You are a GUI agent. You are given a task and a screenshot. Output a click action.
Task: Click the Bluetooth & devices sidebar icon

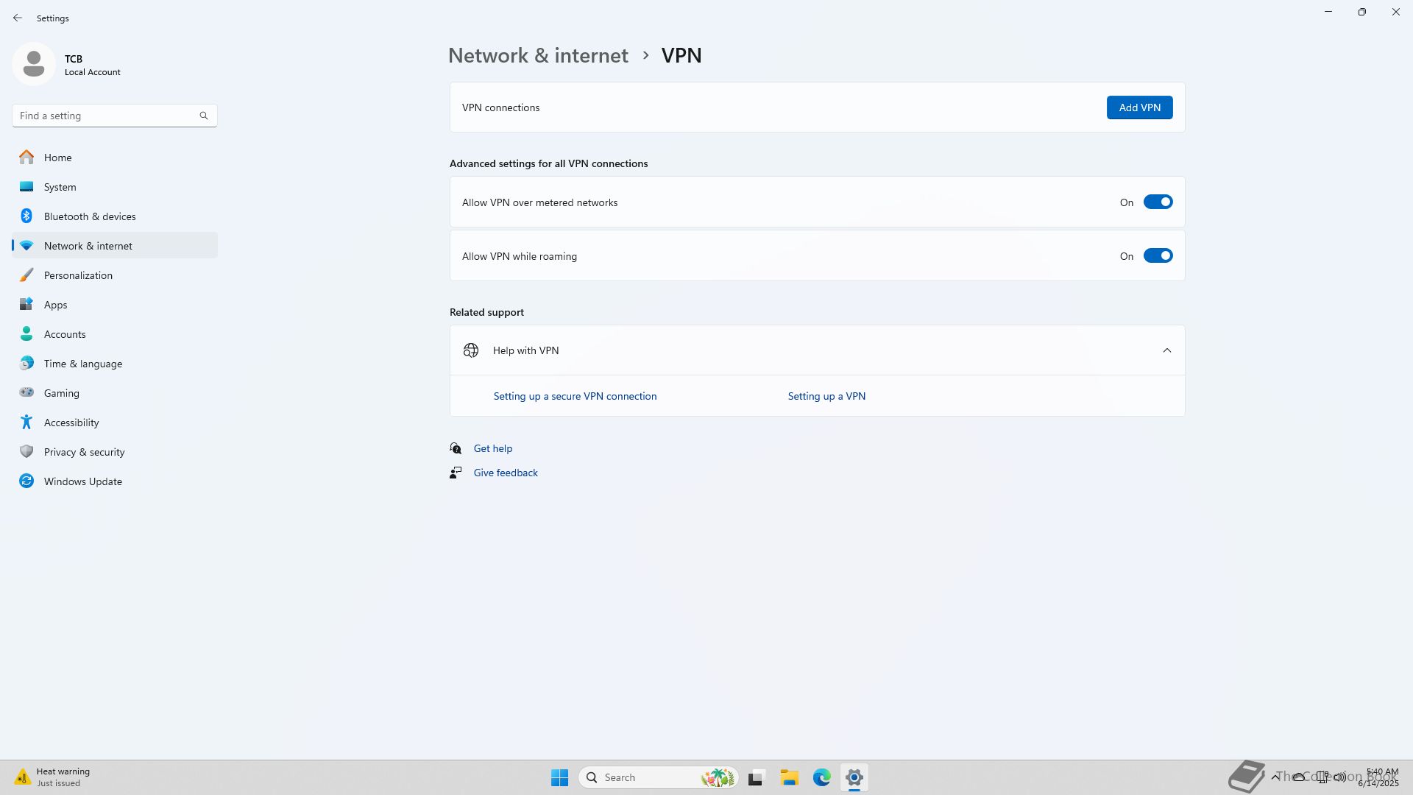click(x=26, y=216)
